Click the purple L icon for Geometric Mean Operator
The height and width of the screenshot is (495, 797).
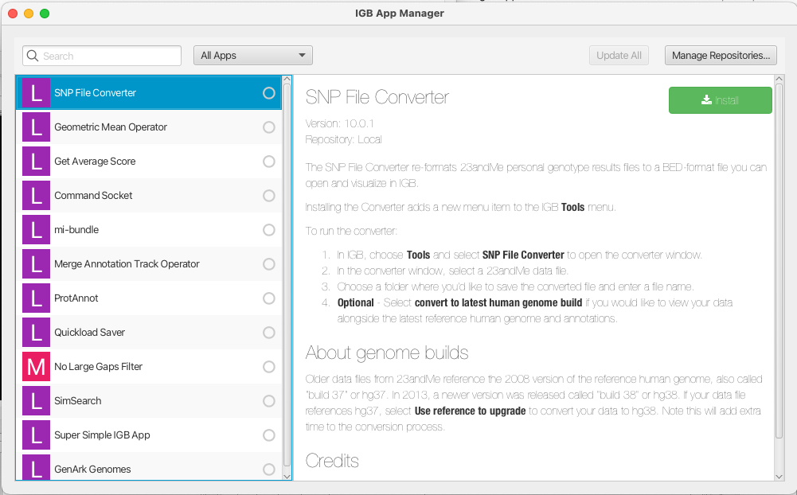click(x=36, y=127)
